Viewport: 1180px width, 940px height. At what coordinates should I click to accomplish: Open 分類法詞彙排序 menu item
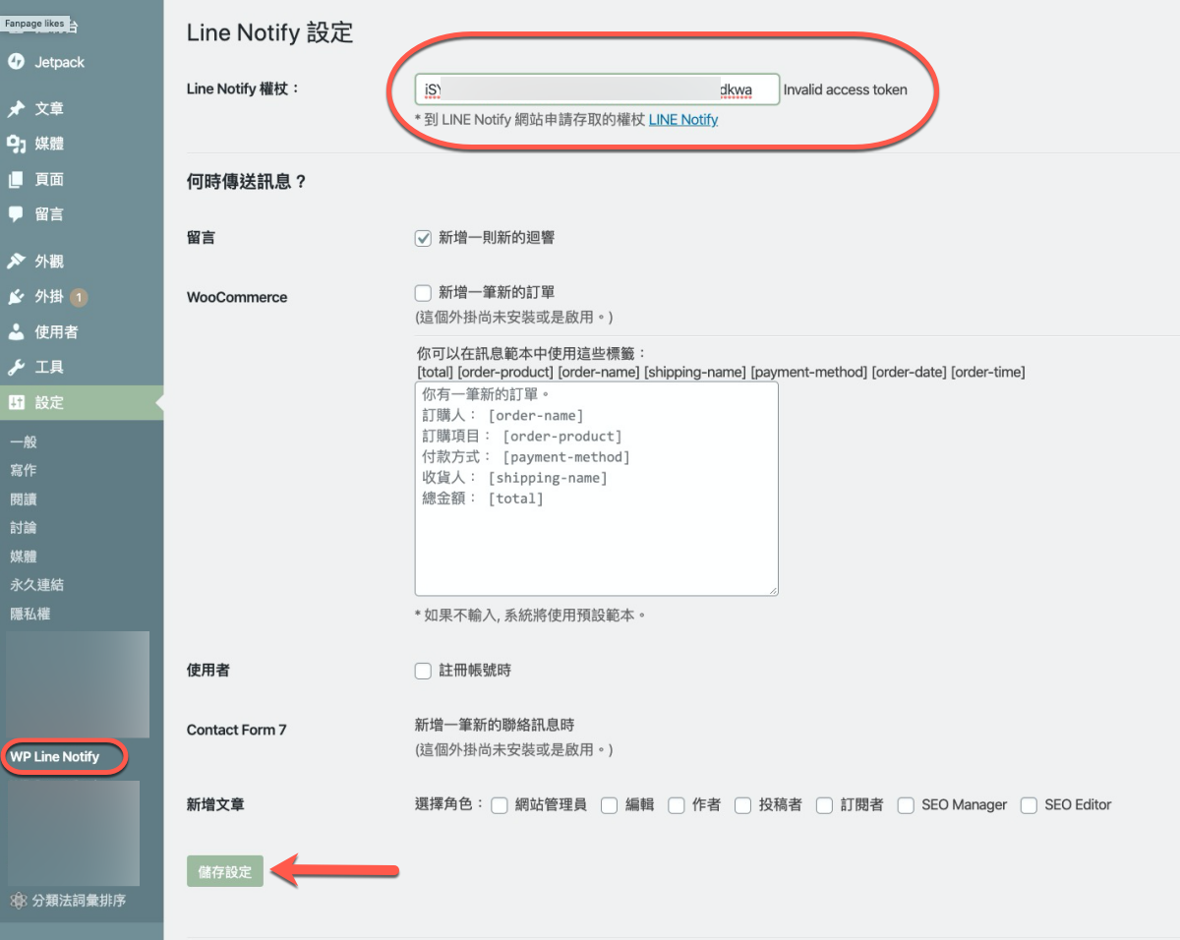pos(79,900)
